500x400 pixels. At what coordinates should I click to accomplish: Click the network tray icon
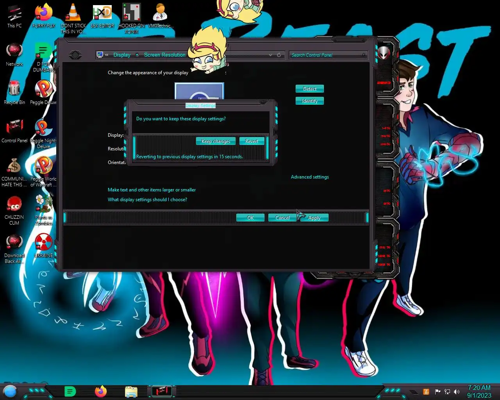pyautogui.click(x=447, y=391)
